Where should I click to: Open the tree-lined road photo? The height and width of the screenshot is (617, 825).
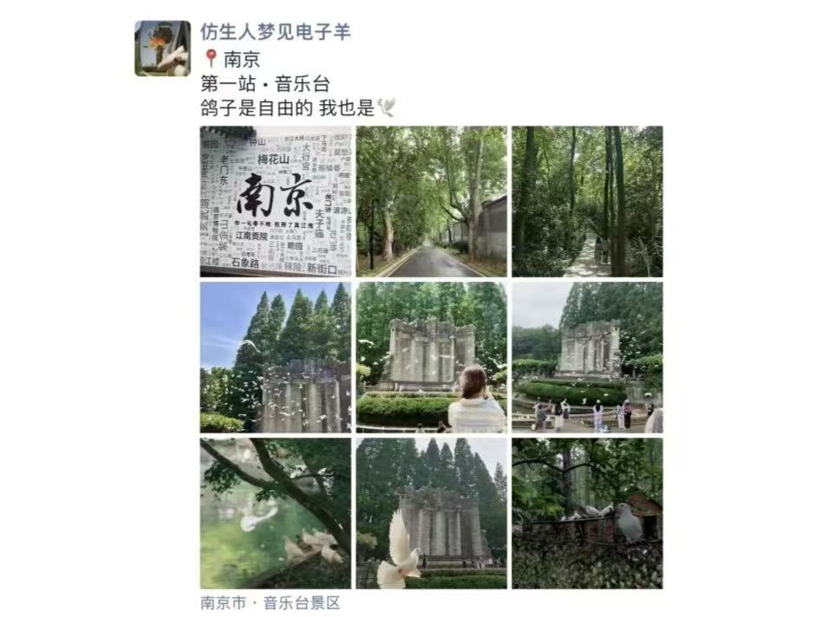coord(432,201)
